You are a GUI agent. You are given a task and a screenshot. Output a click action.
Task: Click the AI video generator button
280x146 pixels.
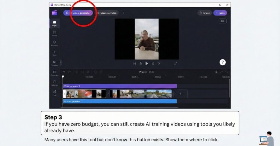78,13
